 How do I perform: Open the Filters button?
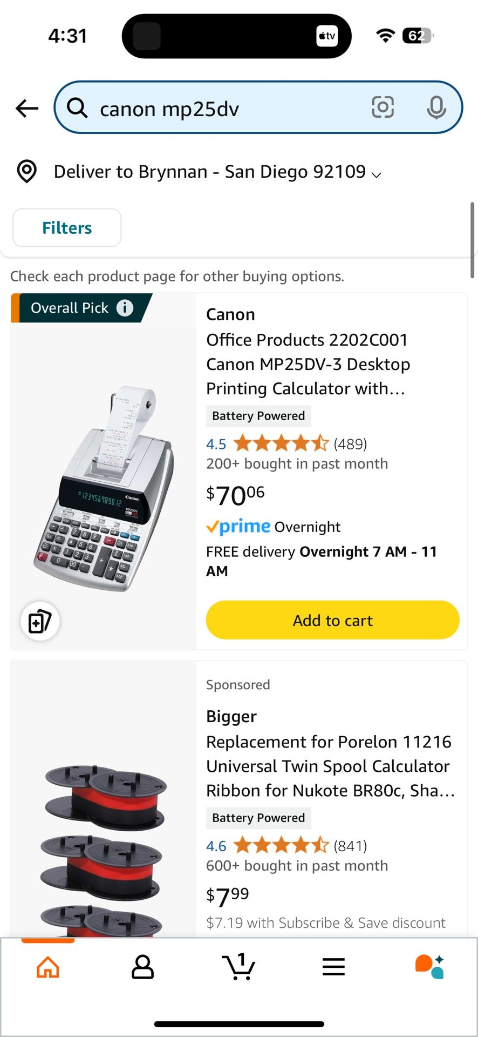[x=67, y=228]
